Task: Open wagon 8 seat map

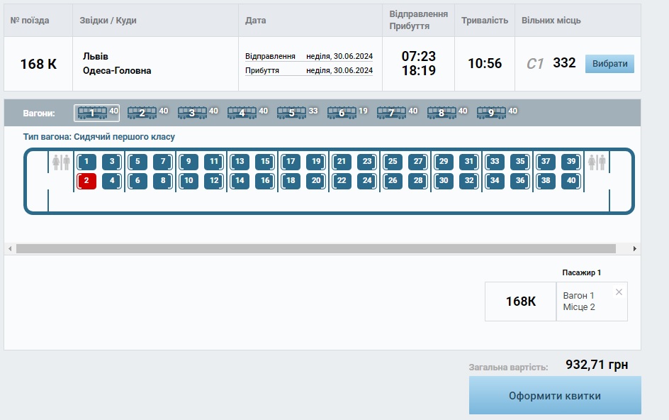Action: click(442, 113)
